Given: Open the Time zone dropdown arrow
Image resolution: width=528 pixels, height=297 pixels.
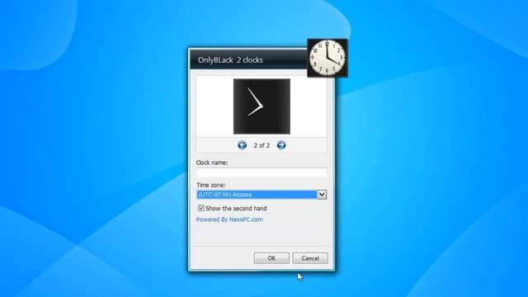Looking at the screenshot, I should [322, 195].
